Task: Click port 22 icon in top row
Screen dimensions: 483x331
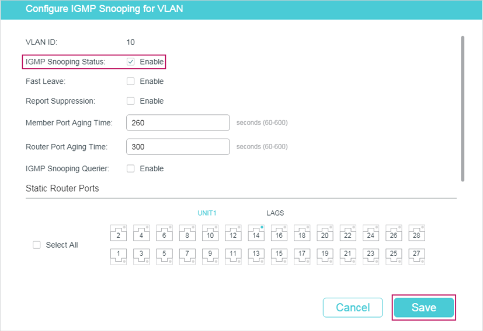Action: (x=348, y=233)
